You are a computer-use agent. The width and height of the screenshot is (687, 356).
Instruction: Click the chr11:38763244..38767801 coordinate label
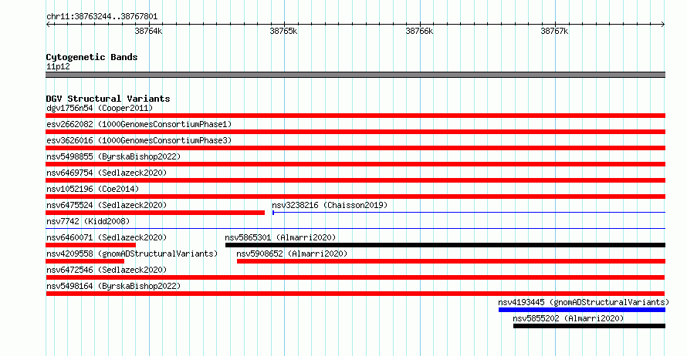tap(102, 16)
